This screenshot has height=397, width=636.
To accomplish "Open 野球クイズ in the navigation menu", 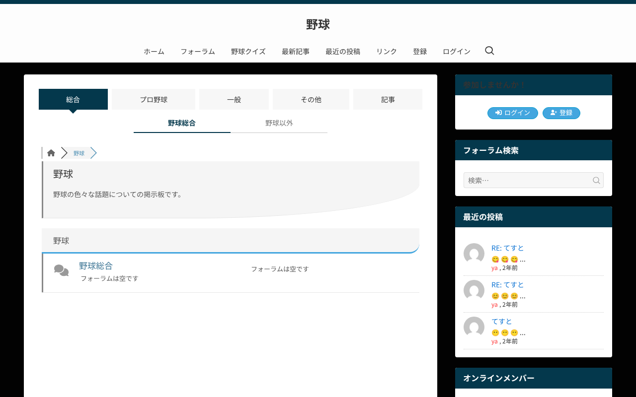I will pos(248,52).
